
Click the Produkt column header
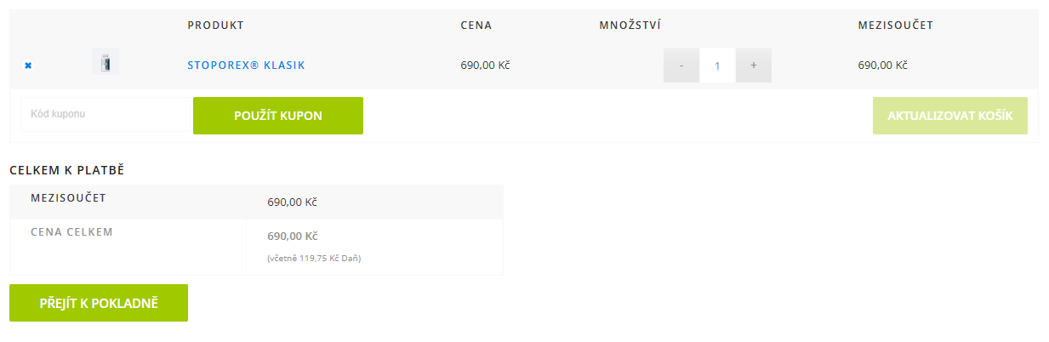pos(215,26)
